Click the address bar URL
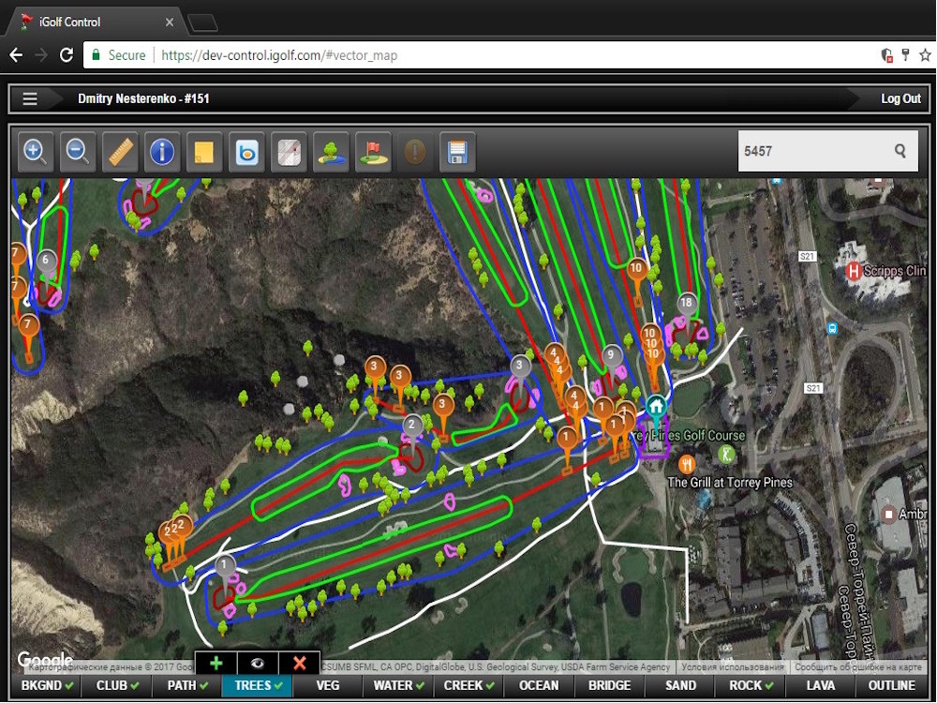This screenshot has width=937, height=703. point(279,55)
